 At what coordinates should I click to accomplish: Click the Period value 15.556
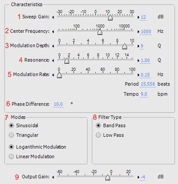tap(148, 84)
